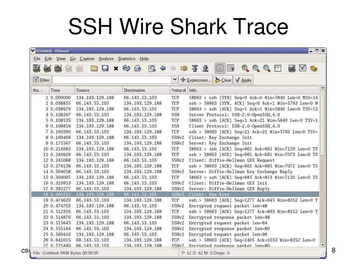The image size is (357, 268).
Task: Select highlighted packet 18 Client New Keys
Action: tap(175, 194)
